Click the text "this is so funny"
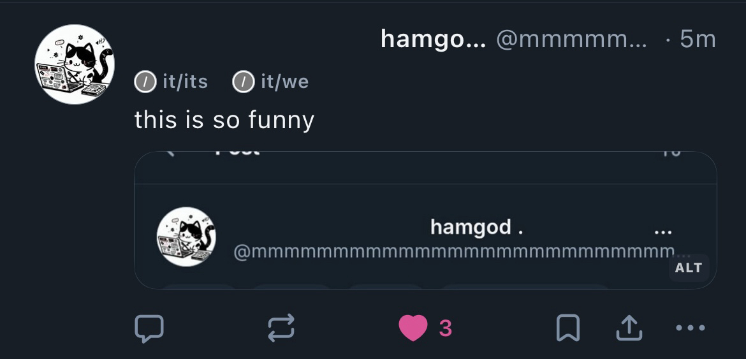746x359 pixels. [x=224, y=119]
